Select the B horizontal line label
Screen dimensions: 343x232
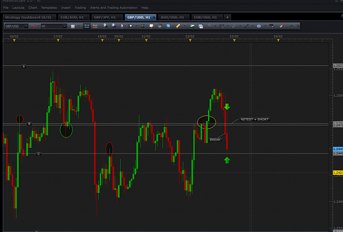click(29, 124)
